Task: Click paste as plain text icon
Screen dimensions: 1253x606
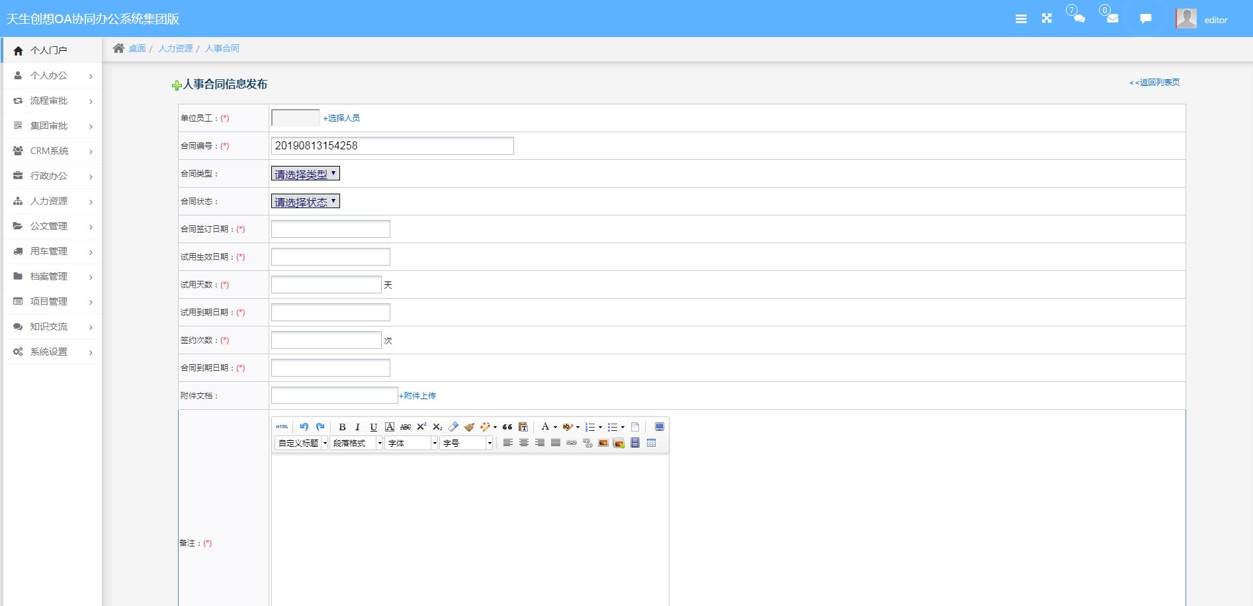Action: click(523, 427)
